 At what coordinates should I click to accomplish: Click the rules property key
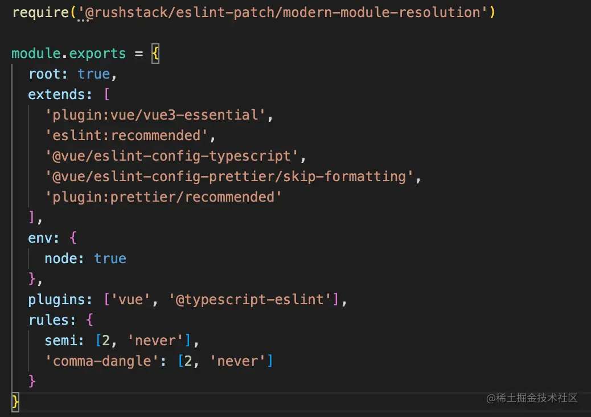coord(48,320)
